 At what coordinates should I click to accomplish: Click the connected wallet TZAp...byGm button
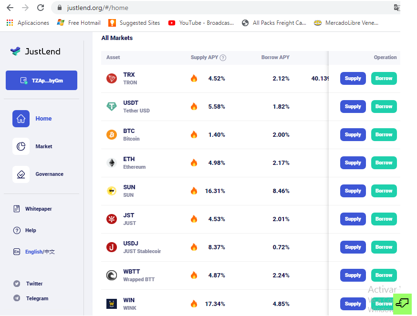point(42,80)
